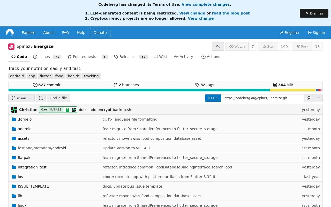
Task: Click the .forgejo folder icon
Action: point(14,119)
